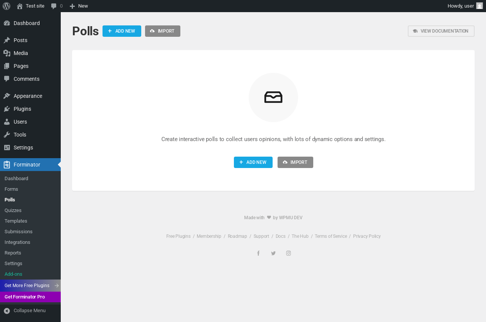Image resolution: width=486 pixels, height=322 pixels.
Task: Go to Forminator Forms submenu
Action: click(x=11, y=189)
